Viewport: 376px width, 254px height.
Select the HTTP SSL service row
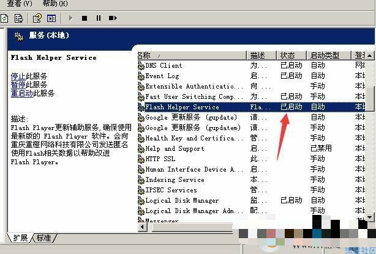[251, 159]
